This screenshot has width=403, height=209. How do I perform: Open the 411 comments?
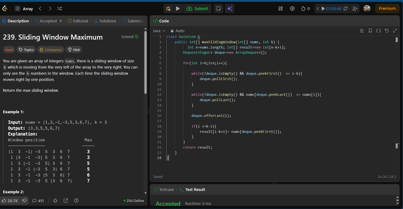(38, 201)
